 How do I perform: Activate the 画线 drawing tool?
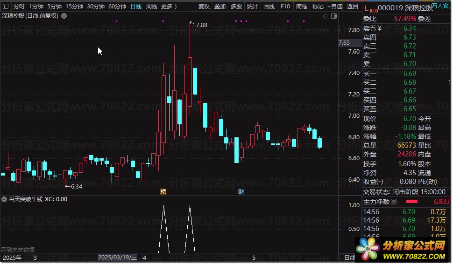tap(269, 7)
